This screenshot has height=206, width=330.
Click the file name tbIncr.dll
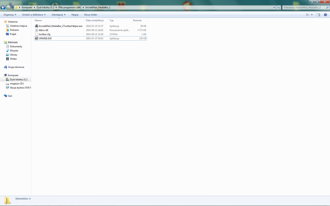pos(43,30)
